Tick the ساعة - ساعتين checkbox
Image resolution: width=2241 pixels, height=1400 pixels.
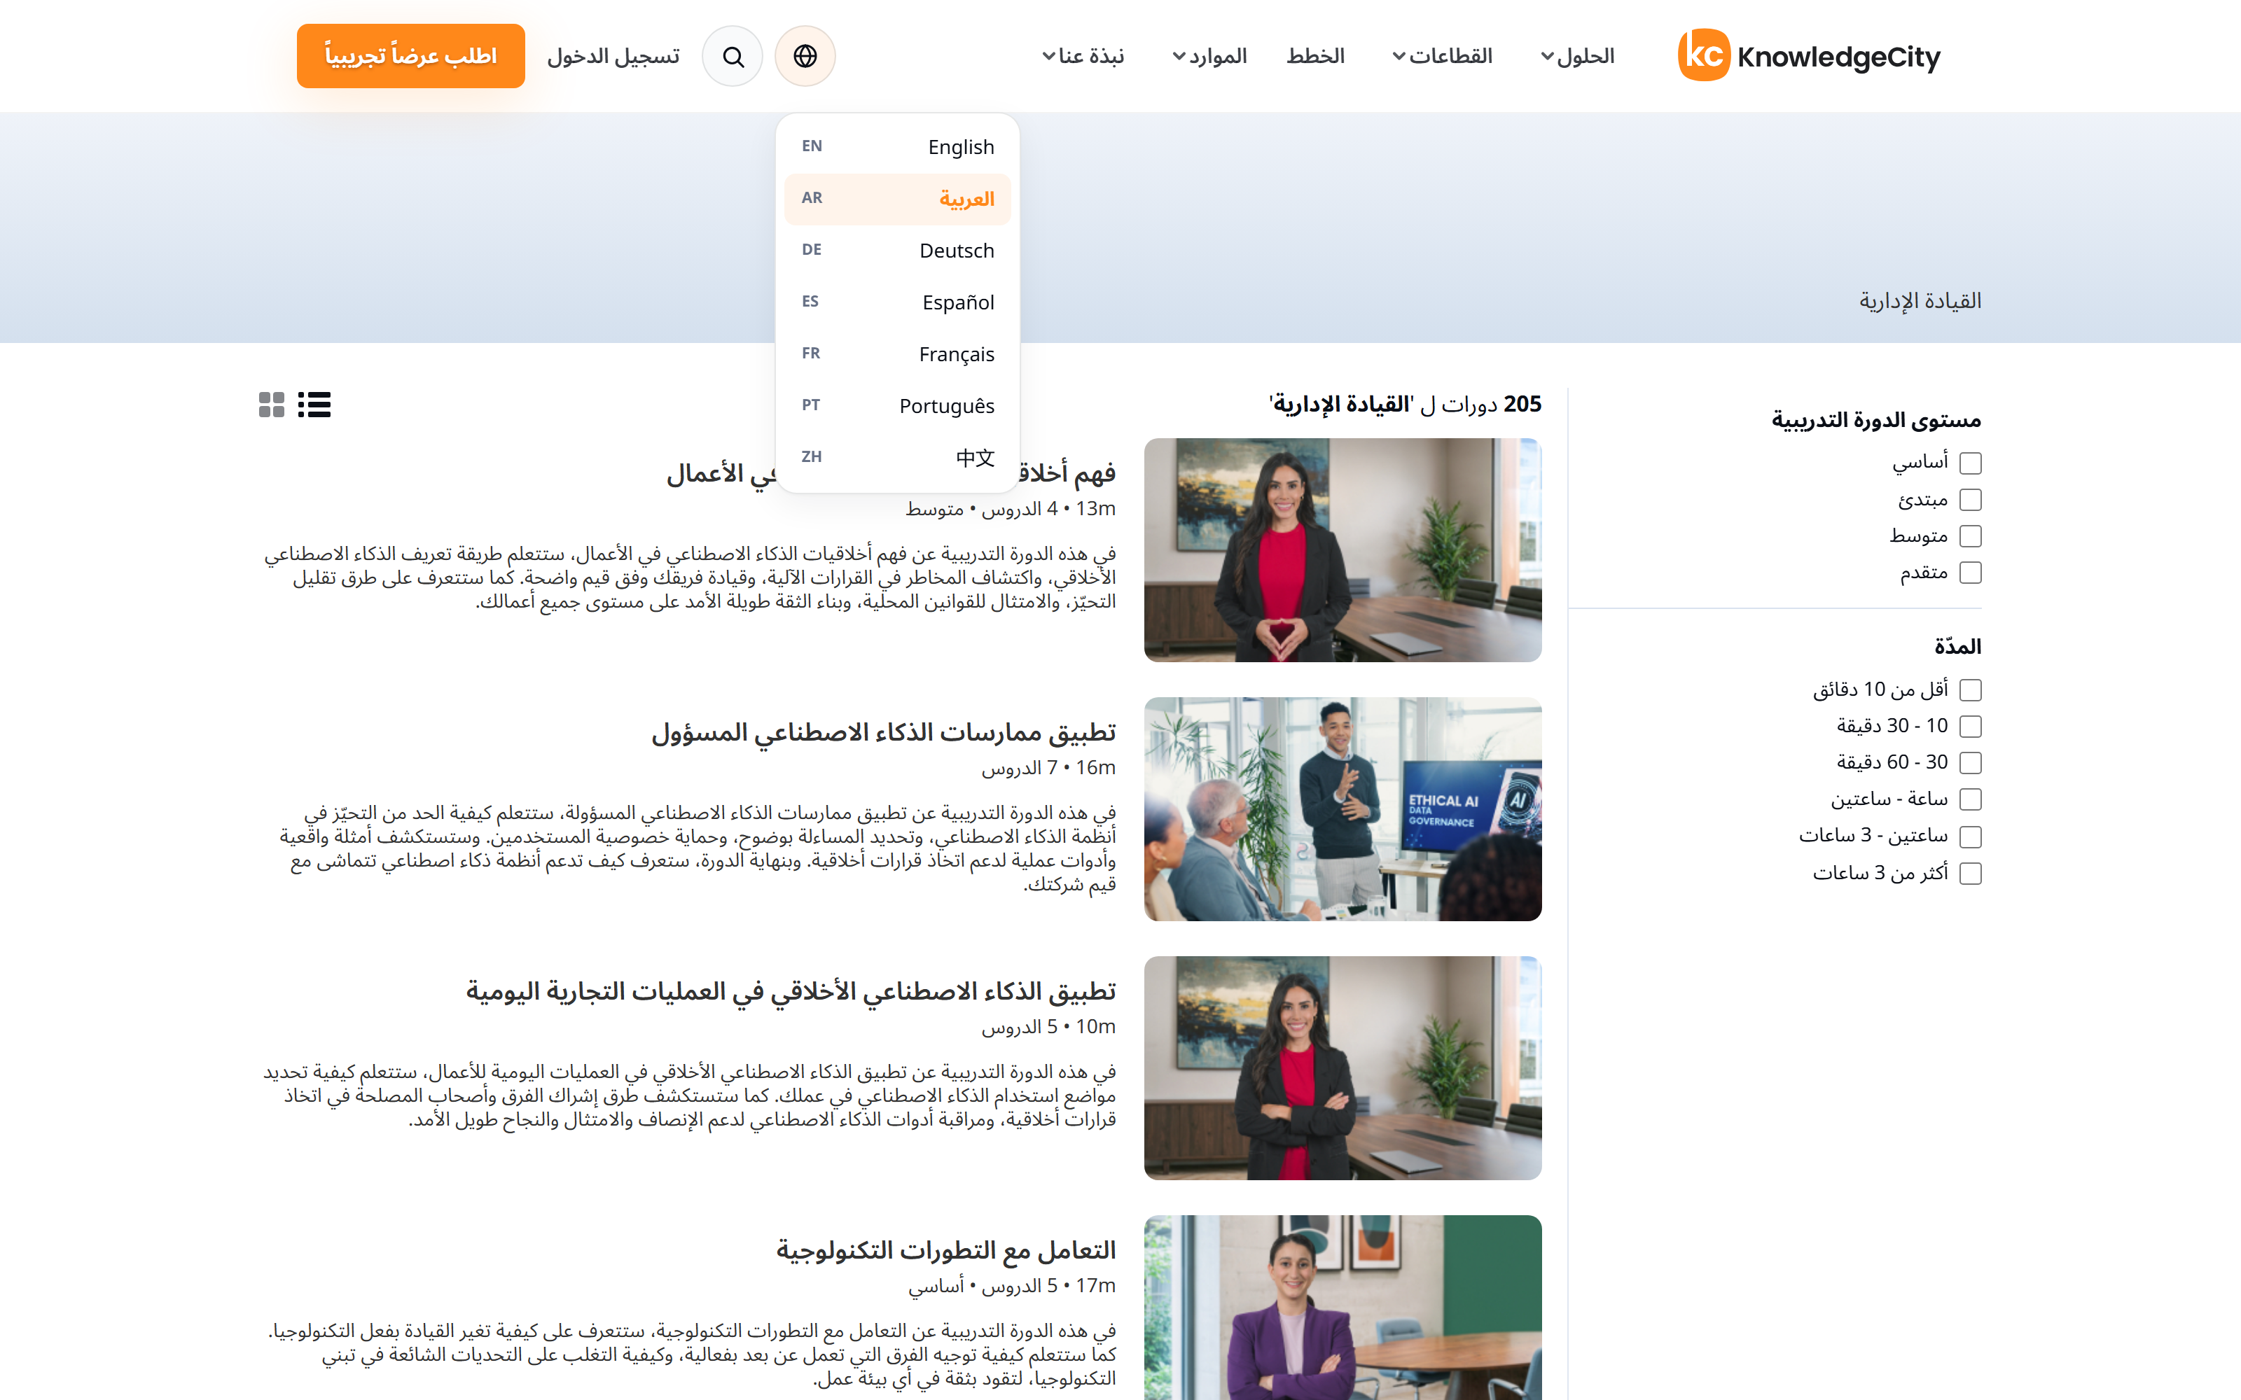[1970, 799]
